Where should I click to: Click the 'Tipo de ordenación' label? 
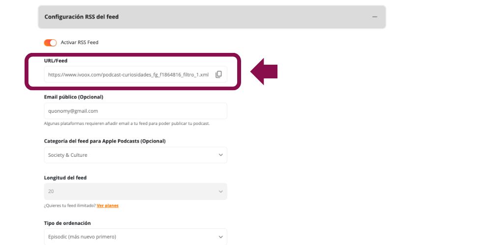pos(67,223)
